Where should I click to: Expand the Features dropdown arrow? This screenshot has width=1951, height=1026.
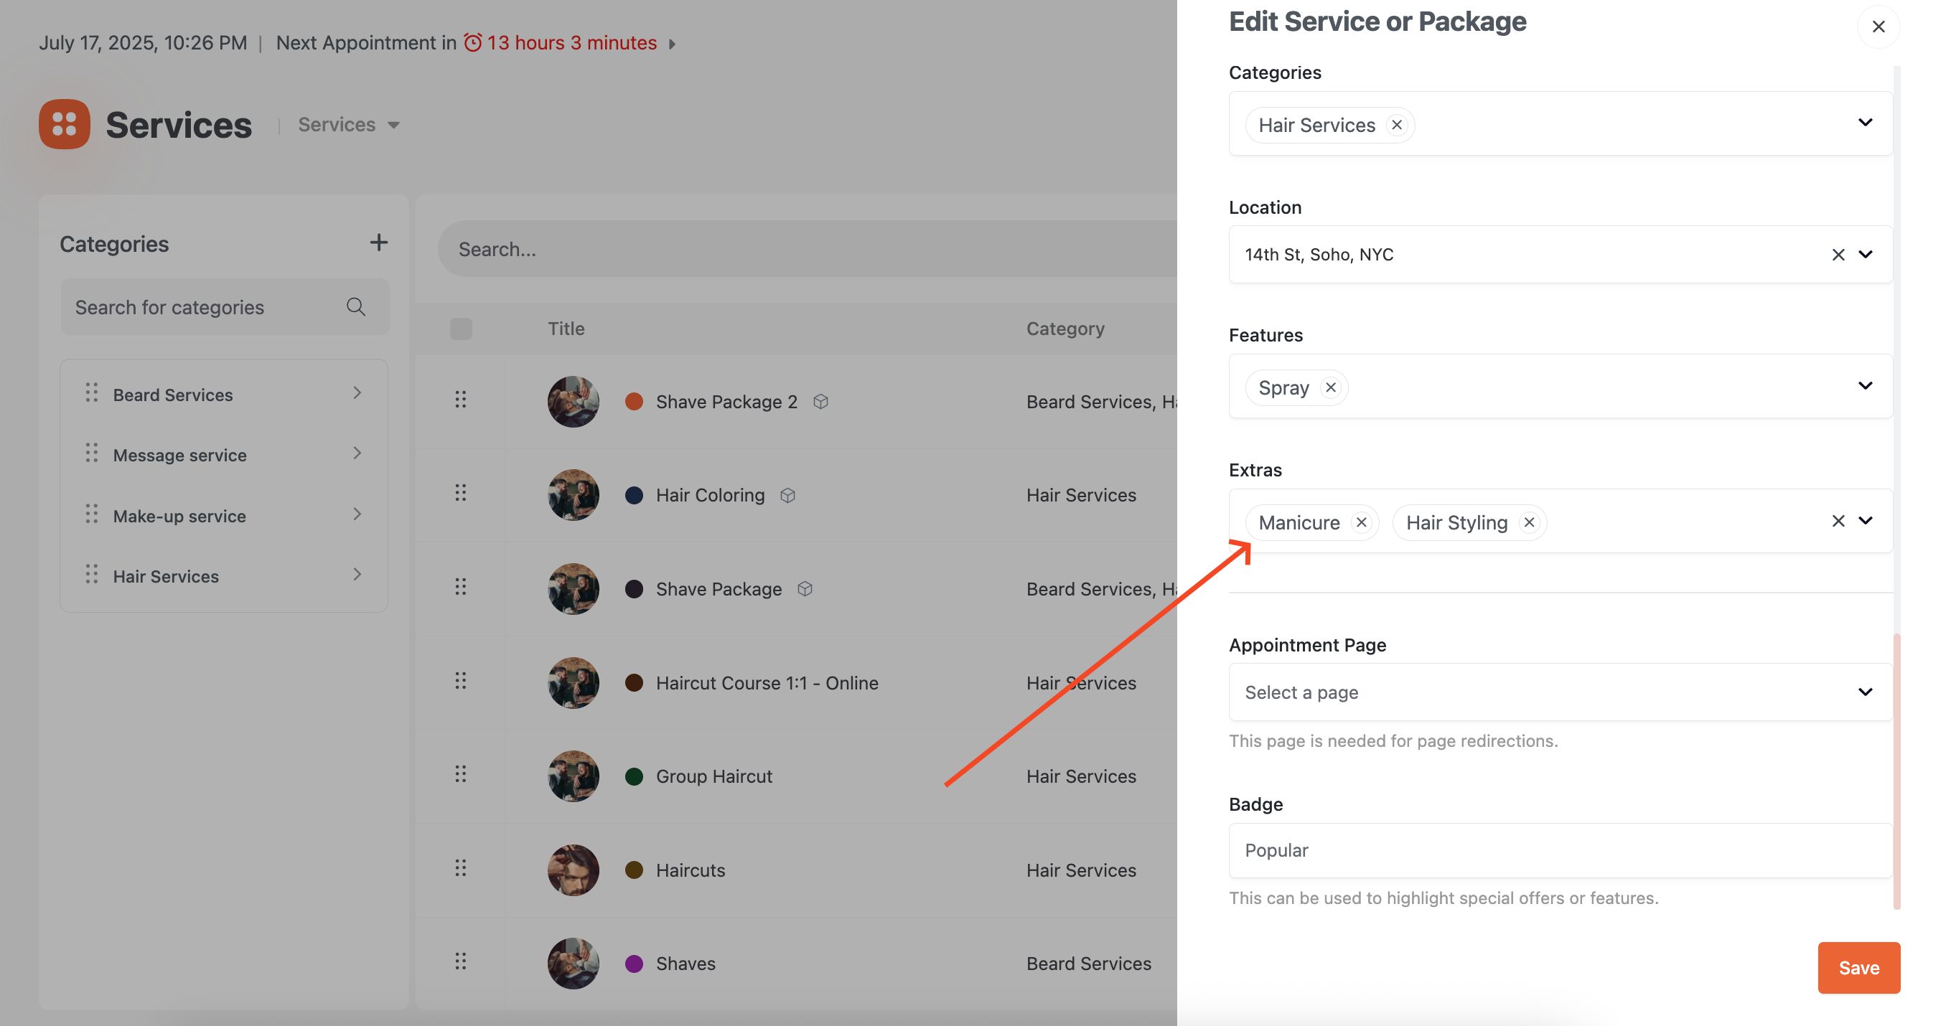[1865, 386]
